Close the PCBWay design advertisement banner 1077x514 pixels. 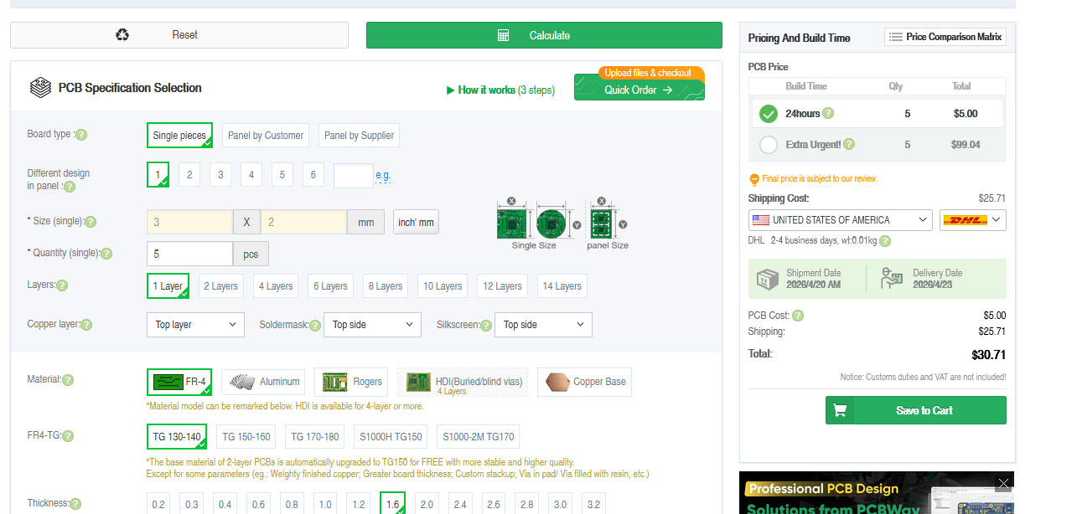click(1003, 483)
